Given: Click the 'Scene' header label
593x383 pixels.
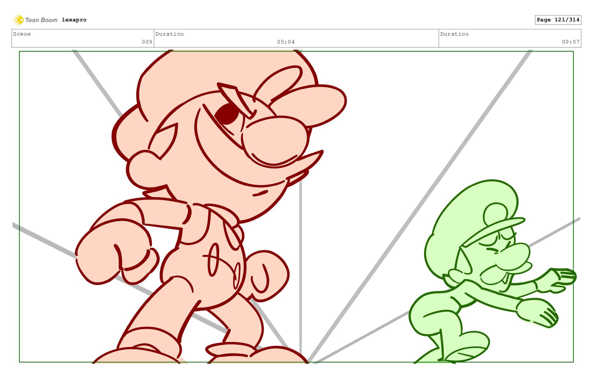Looking at the screenshot, I should [x=22, y=34].
